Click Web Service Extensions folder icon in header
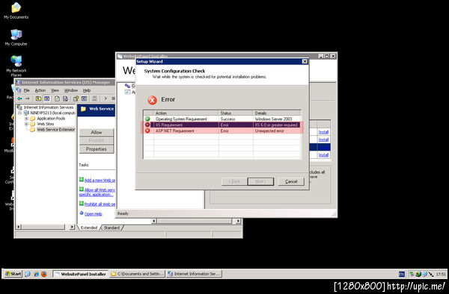 point(83,109)
